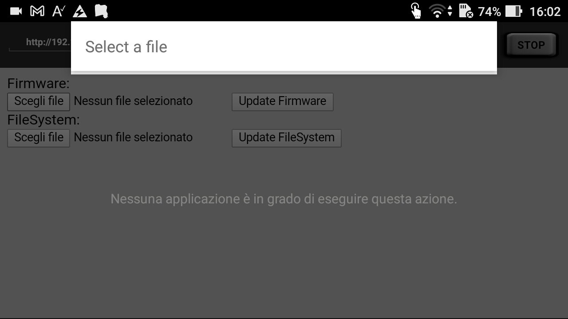Tap the video camera status bar icon

16,11
